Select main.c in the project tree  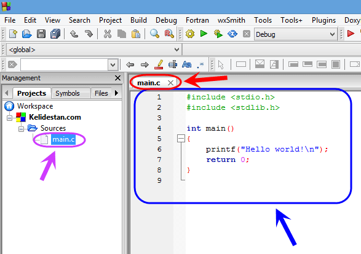[63, 139]
